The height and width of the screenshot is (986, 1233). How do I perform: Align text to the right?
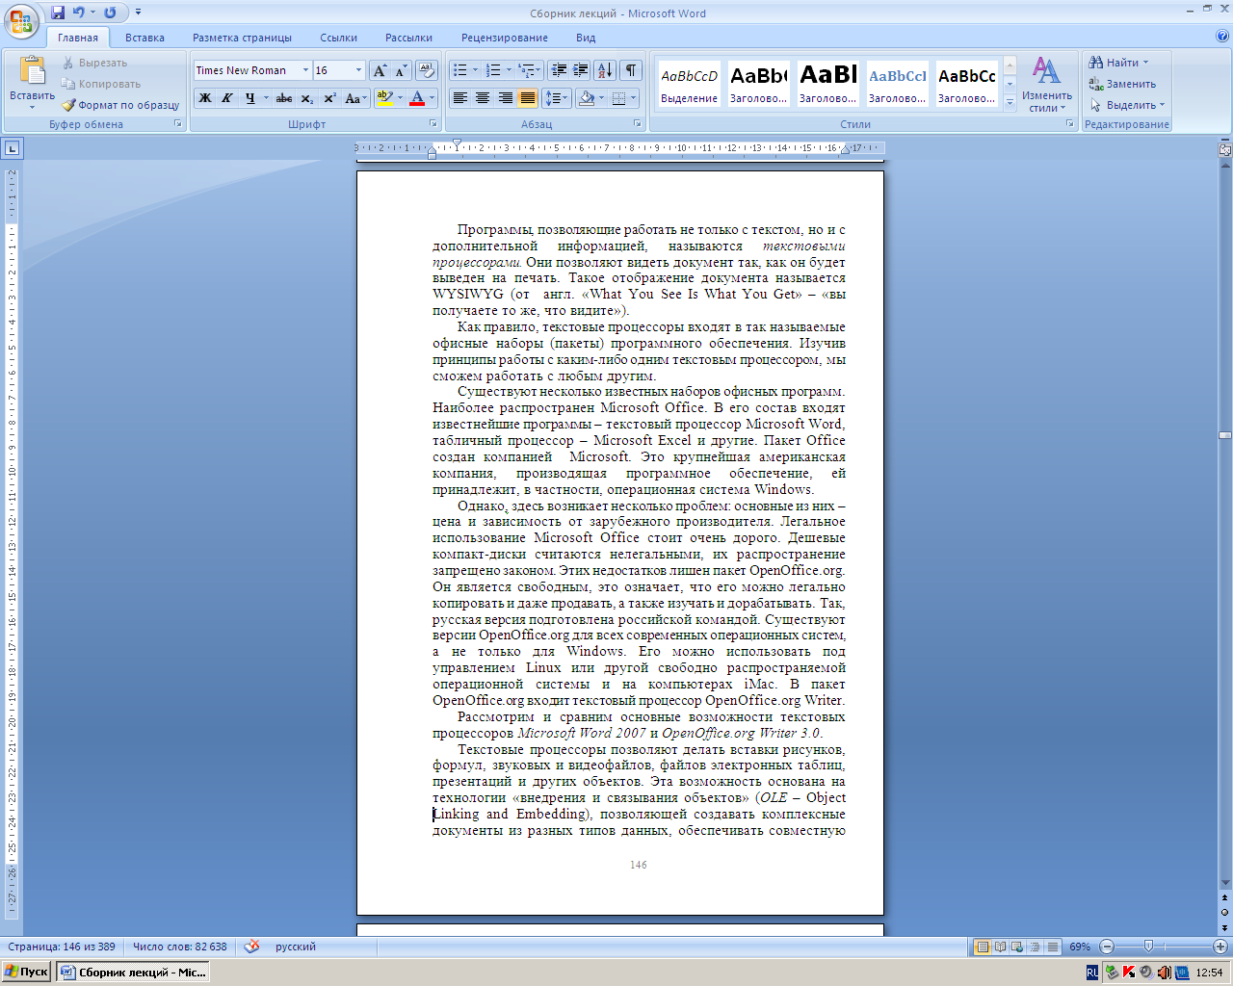505,98
